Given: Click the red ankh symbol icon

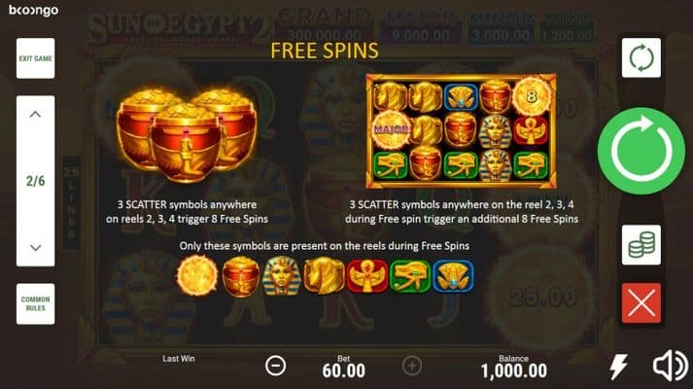Looking at the screenshot, I should [x=367, y=277].
